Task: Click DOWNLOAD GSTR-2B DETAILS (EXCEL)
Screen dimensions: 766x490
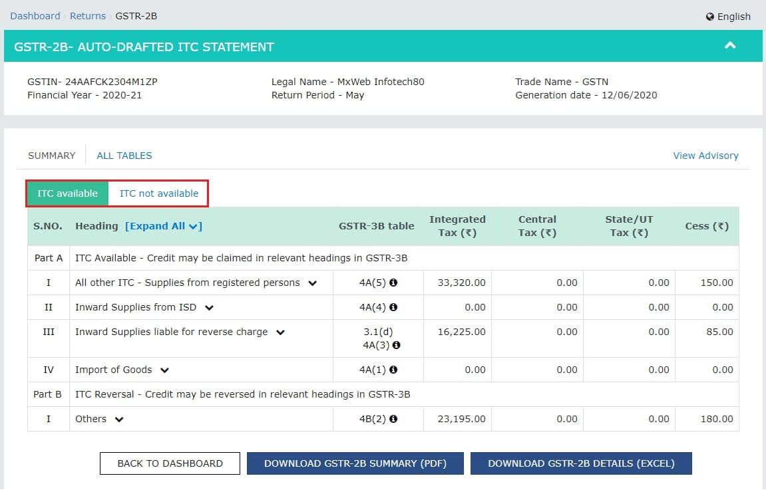Action: pos(581,463)
